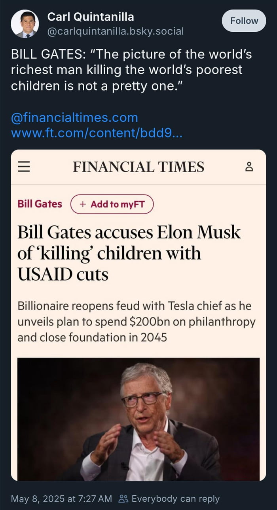Open the Bill Gates accuses Elon Musk headline
The width and height of the screenshot is (277, 510).
coord(129,253)
